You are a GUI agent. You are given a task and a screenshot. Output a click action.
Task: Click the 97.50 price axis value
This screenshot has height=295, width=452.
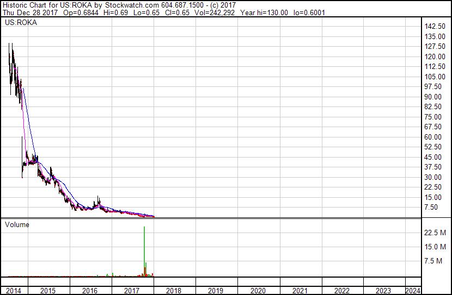pos(433,86)
